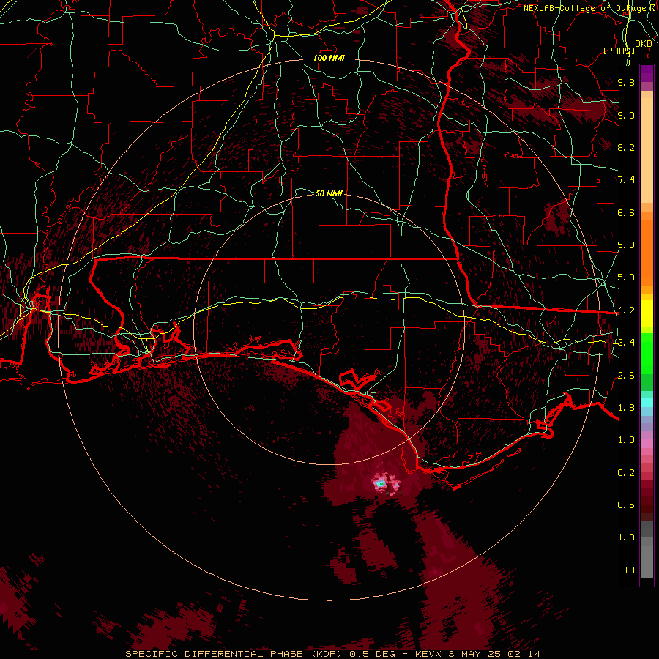659x659 pixels.
Task: Select the yellow band of the color bar
Action: pos(647,313)
